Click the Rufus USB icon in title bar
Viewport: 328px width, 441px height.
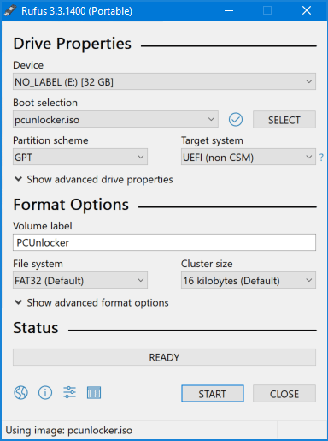10,11
